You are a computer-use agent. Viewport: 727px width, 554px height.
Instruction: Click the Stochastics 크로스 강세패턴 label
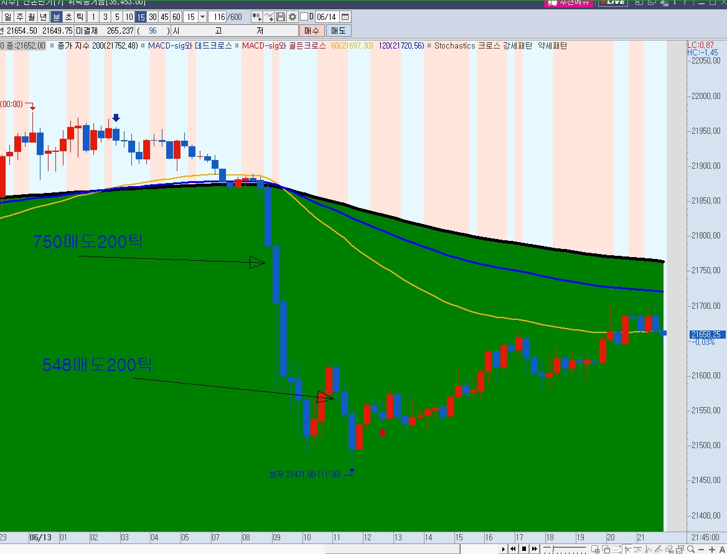click(483, 45)
